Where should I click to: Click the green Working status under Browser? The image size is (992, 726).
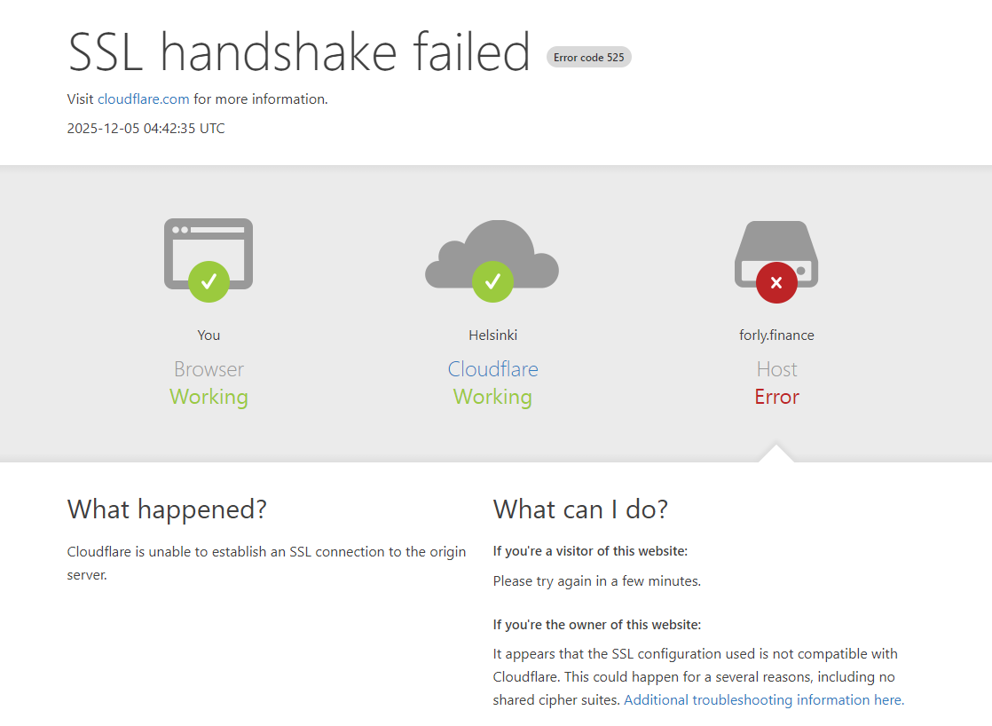(209, 397)
